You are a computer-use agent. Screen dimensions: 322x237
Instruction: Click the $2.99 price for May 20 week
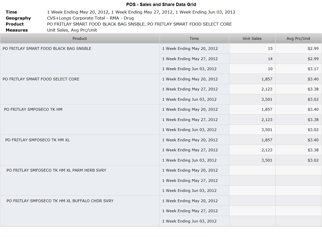click(x=299, y=49)
